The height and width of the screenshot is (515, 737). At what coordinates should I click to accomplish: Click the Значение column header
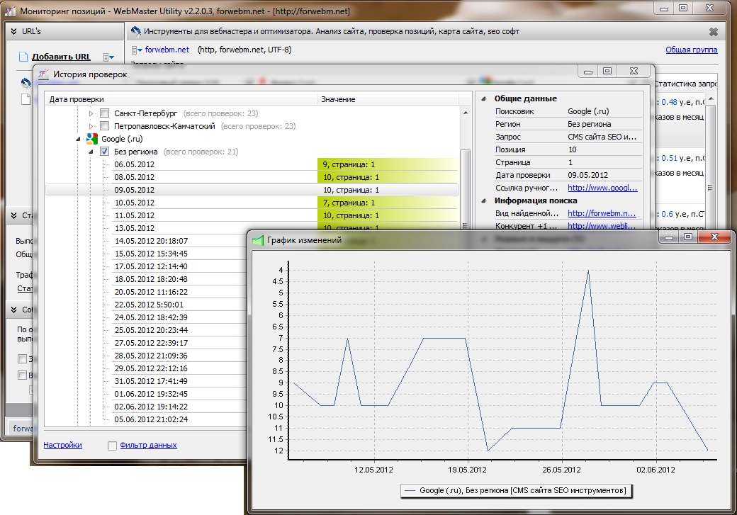point(338,99)
